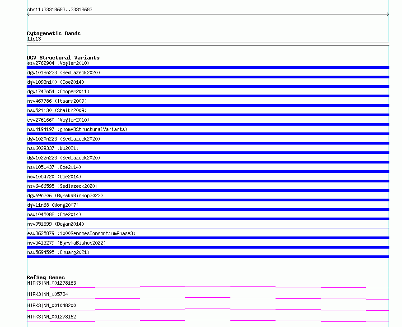Open variant nsv467786 (Itsara2009)

[x=57, y=101]
